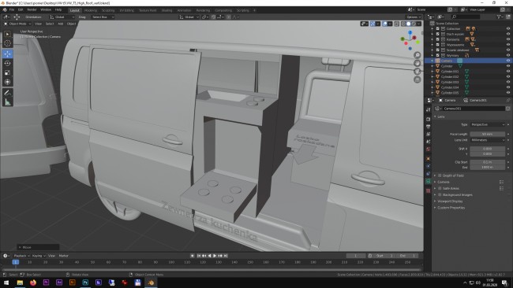Pin the properties editor context

tap(508, 100)
